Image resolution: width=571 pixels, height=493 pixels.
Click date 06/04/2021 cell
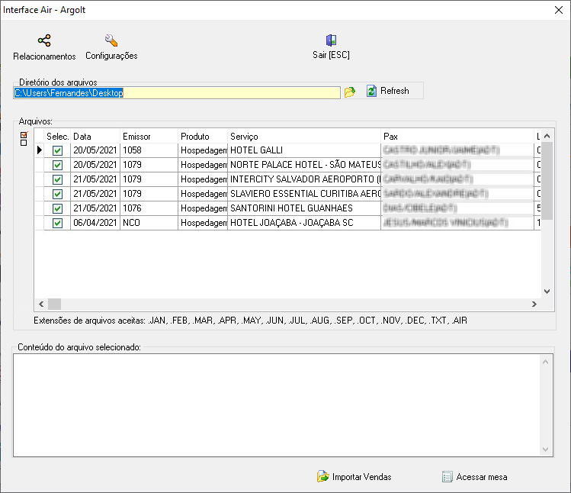point(95,223)
